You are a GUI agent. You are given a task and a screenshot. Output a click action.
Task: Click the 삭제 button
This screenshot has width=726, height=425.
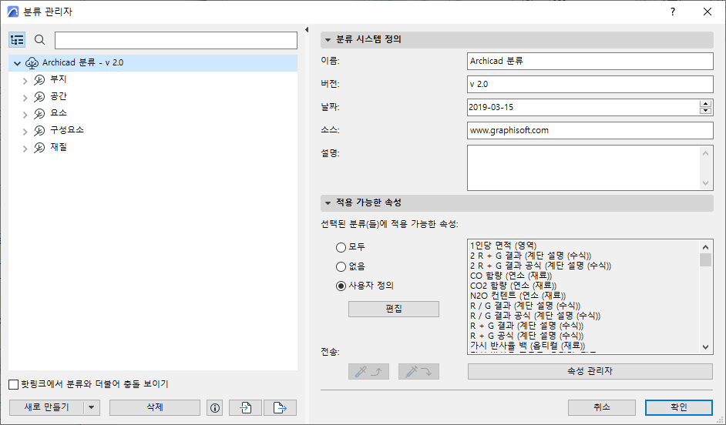pos(155,408)
